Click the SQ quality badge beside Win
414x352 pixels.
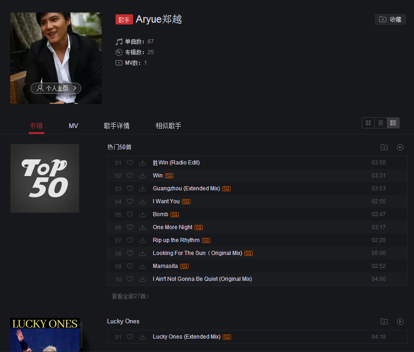tap(169, 176)
